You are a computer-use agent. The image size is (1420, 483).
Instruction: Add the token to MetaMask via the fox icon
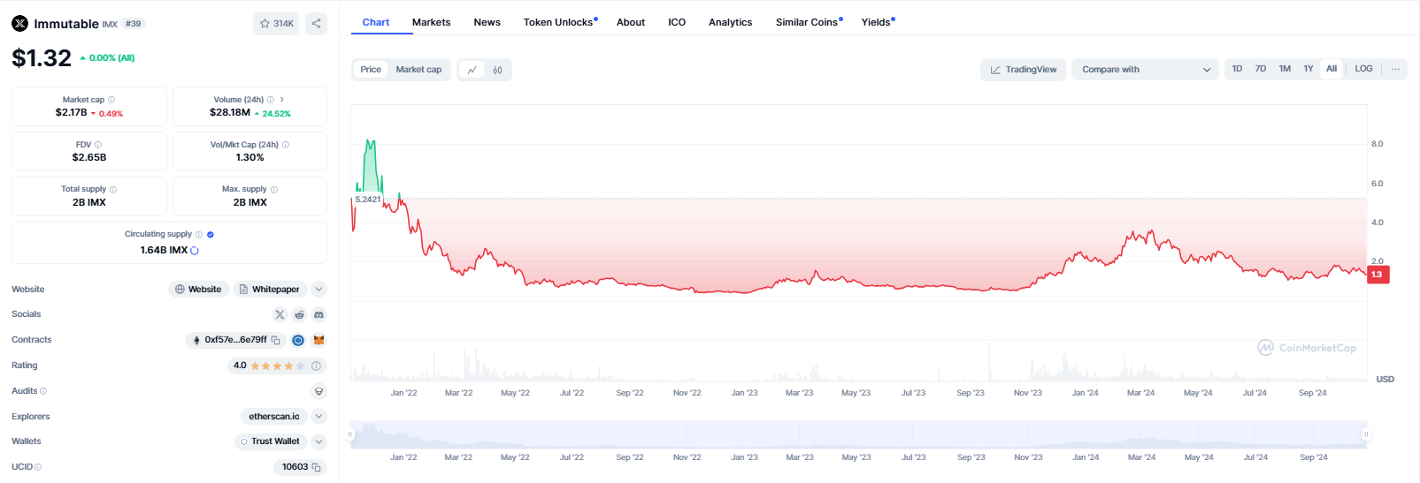[319, 340]
